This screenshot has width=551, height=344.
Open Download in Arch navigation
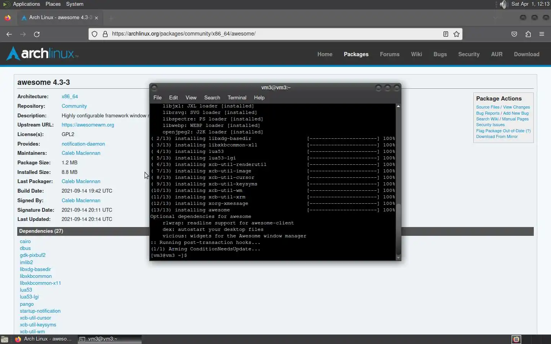click(x=527, y=54)
